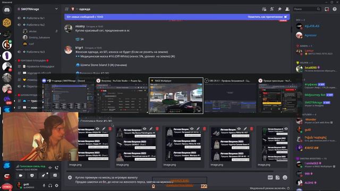Click Пометить как прочитанное button
Screen dimensions: 340x191
point(267,16)
